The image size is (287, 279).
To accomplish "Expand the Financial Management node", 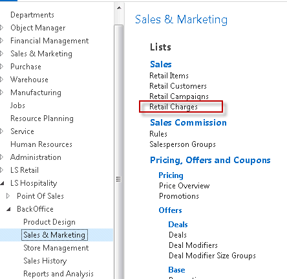I will coord(2,41).
